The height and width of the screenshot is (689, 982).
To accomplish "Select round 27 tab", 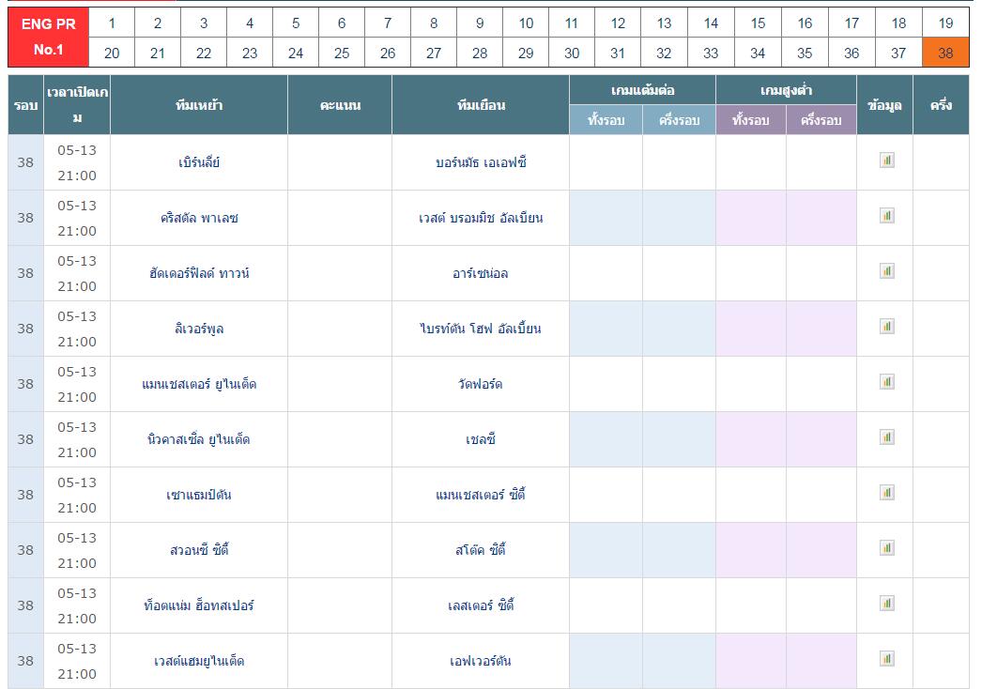I will pyautogui.click(x=434, y=53).
